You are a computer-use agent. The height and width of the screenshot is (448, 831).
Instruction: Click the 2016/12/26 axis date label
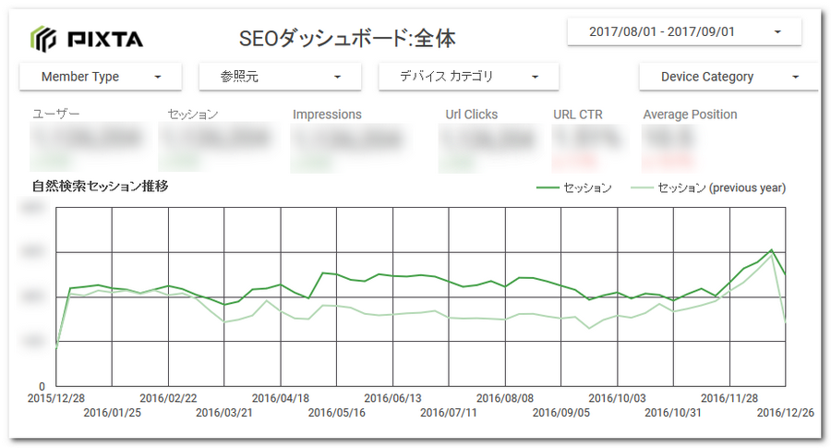click(783, 412)
